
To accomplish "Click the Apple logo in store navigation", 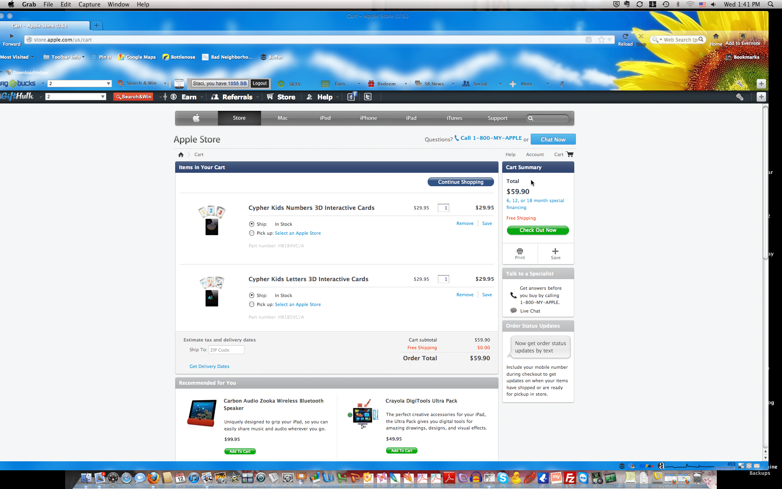I will click(196, 118).
